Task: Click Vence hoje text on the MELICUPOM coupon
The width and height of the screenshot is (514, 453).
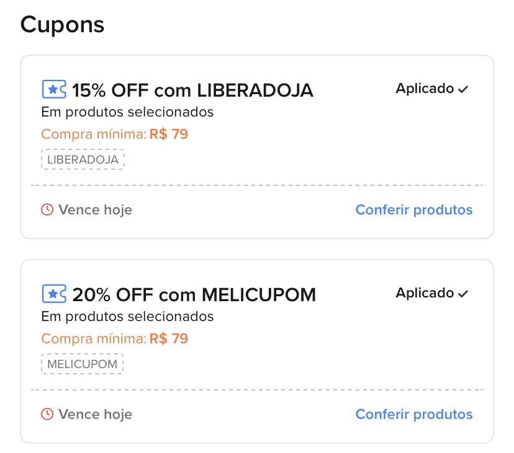Action: 95,414
